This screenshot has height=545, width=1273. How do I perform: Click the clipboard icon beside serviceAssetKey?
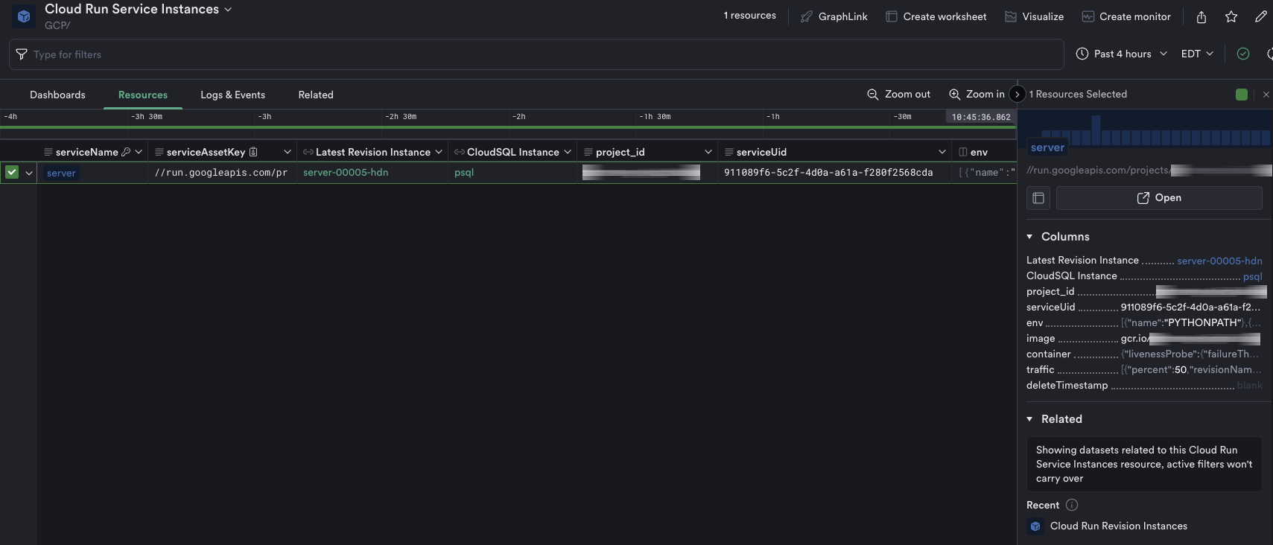pyautogui.click(x=253, y=152)
